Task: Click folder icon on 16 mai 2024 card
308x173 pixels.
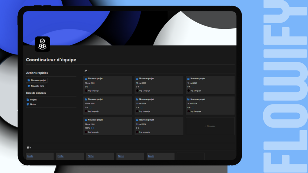Action: click(x=188, y=79)
